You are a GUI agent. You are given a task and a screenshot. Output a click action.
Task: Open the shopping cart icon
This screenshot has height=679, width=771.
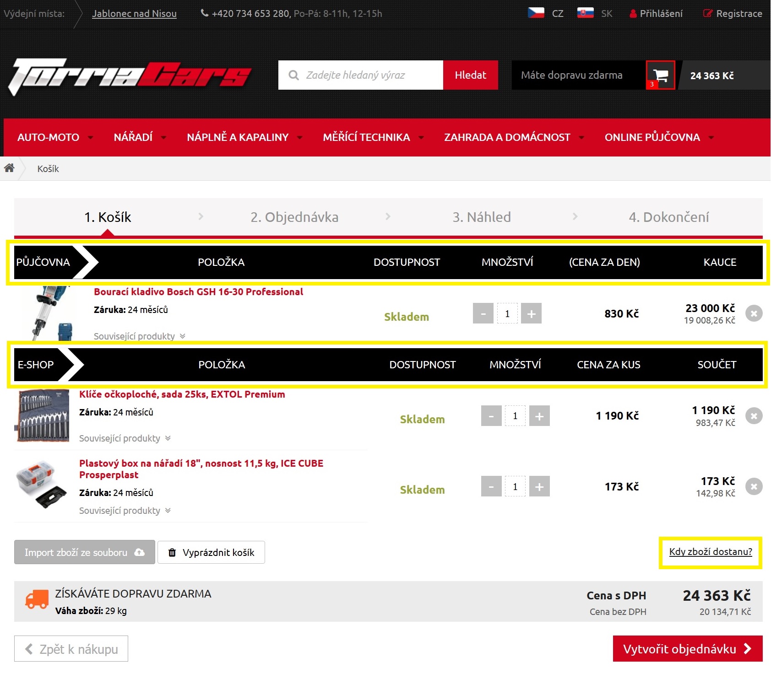pyautogui.click(x=660, y=75)
